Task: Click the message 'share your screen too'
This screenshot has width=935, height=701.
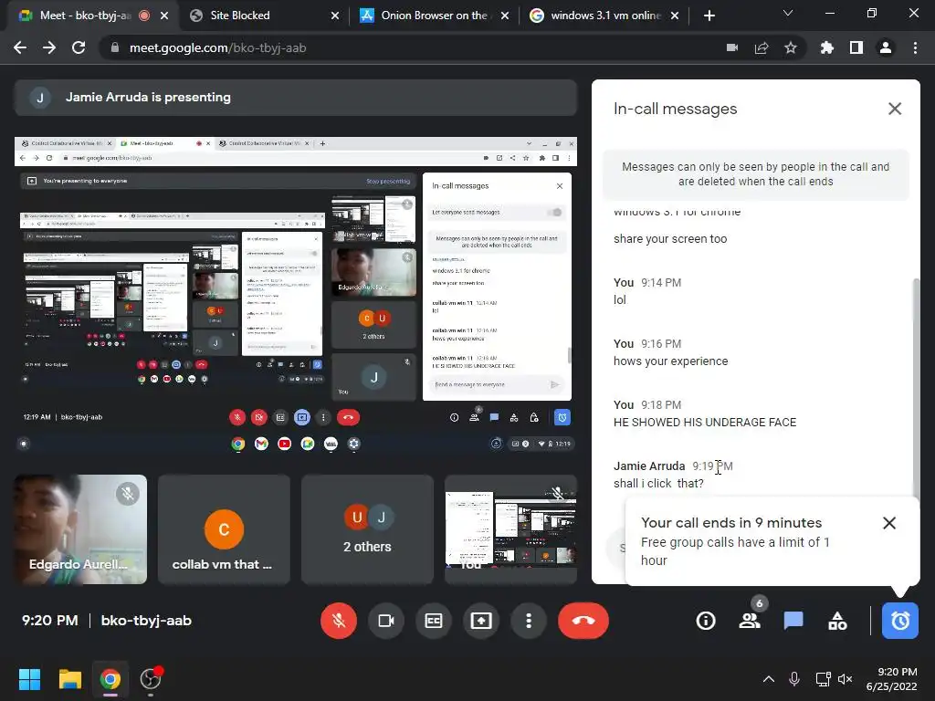Action: (670, 239)
